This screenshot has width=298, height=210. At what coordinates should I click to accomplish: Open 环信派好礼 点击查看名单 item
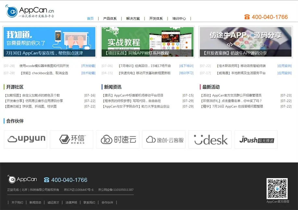pyautogui.click(x=231, y=101)
